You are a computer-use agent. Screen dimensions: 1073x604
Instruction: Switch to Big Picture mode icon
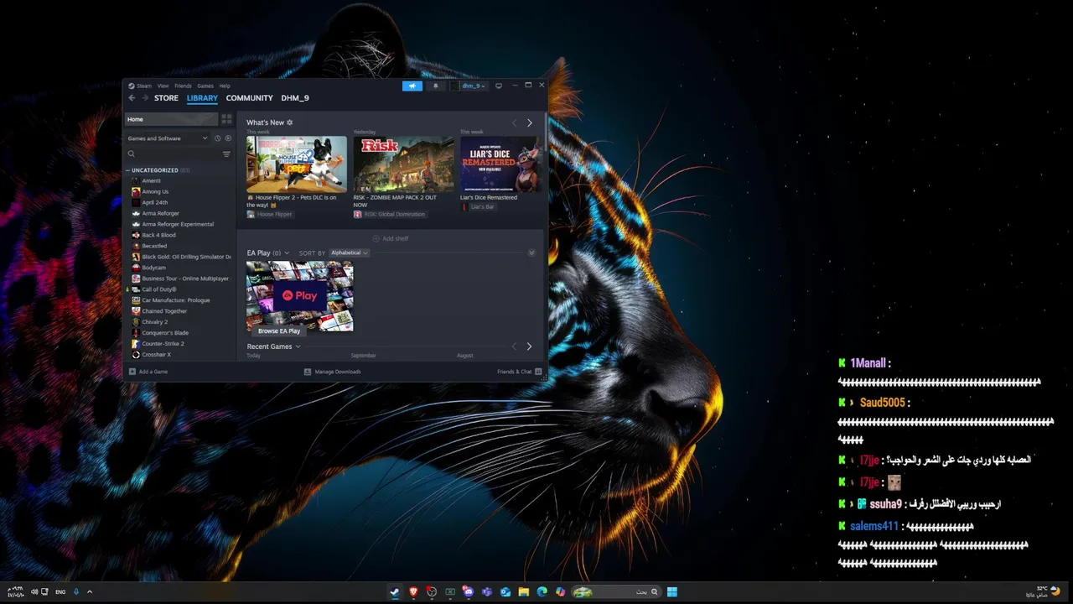[499, 86]
